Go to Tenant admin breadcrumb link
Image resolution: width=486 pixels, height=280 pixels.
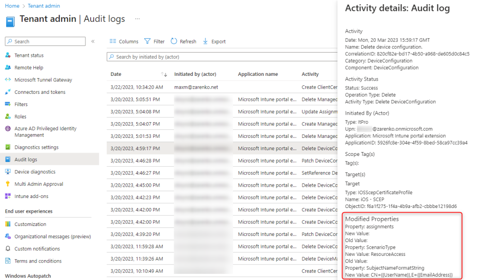44,6
